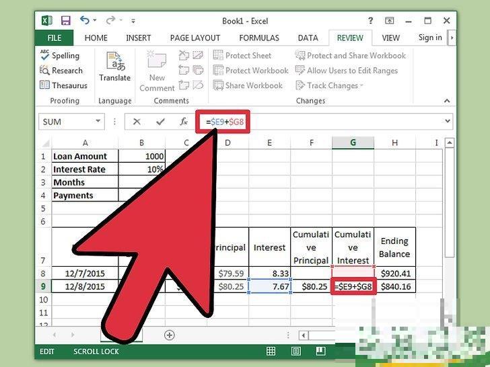Switch to the FORMULAS tab

coord(259,38)
